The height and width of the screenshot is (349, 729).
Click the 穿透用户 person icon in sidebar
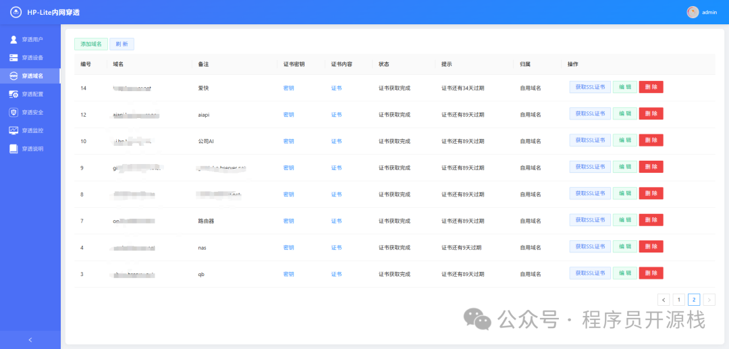[13, 39]
